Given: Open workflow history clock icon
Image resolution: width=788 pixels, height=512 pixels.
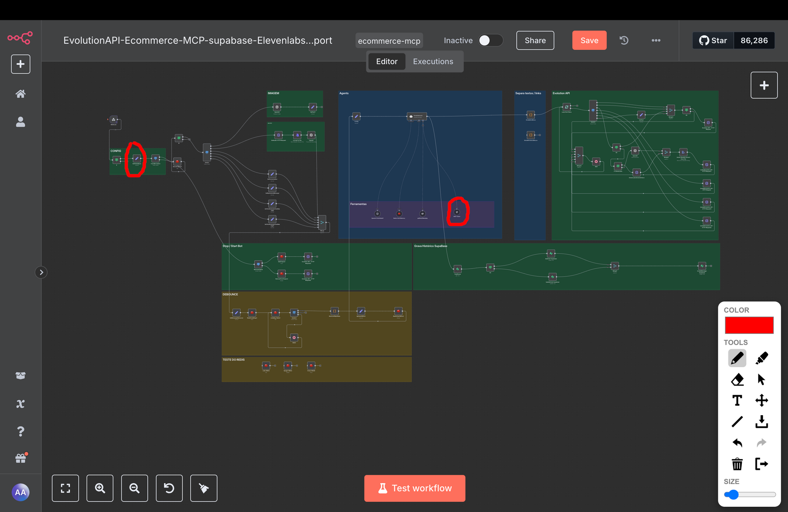Looking at the screenshot, I should click(624, 41).
